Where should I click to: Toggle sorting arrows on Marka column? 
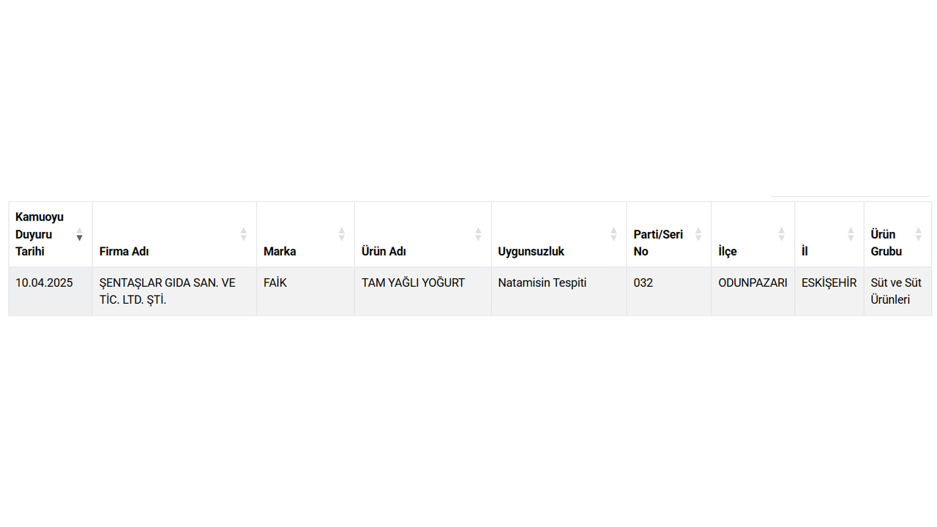tap(342, 234)
